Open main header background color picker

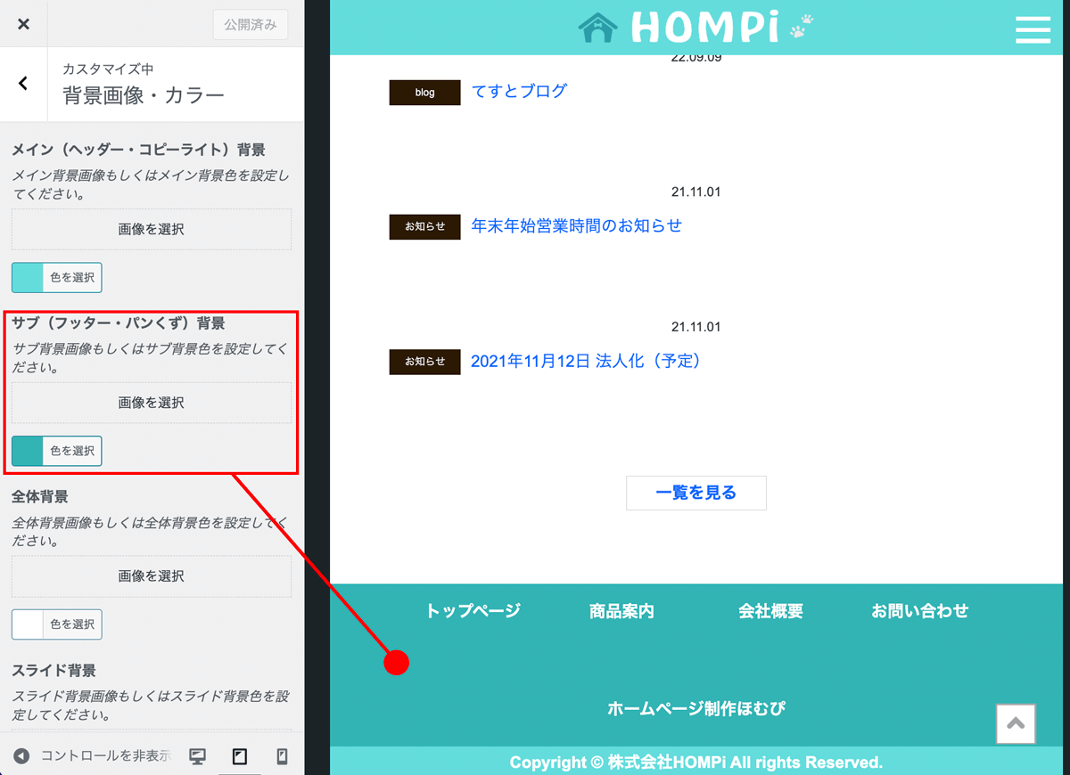point(57,278)
